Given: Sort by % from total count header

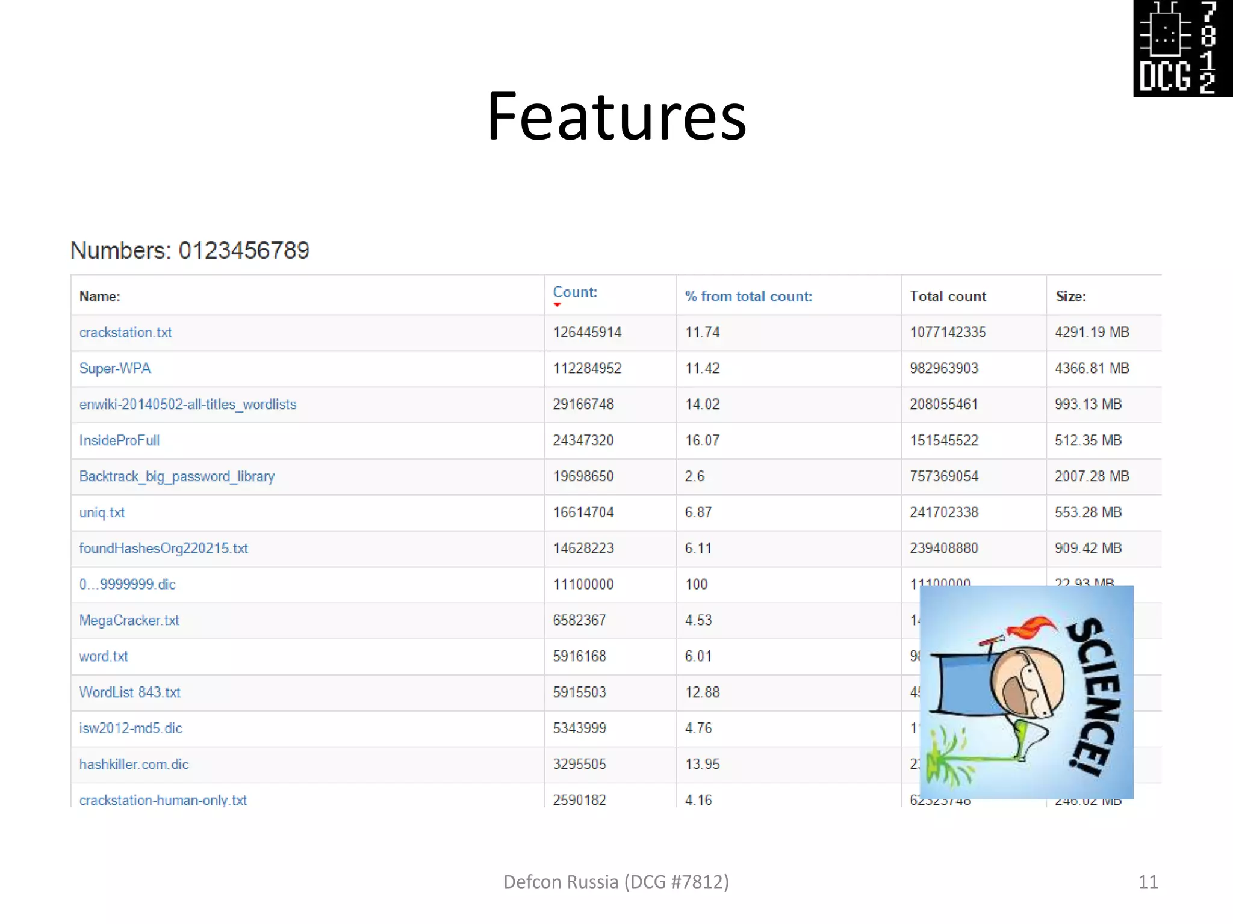Looking at the screenshot, I should point(748,296).
